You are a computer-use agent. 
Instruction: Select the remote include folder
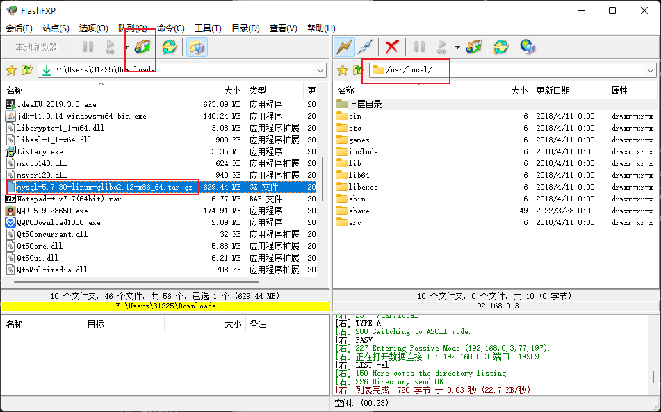[363, 151]
